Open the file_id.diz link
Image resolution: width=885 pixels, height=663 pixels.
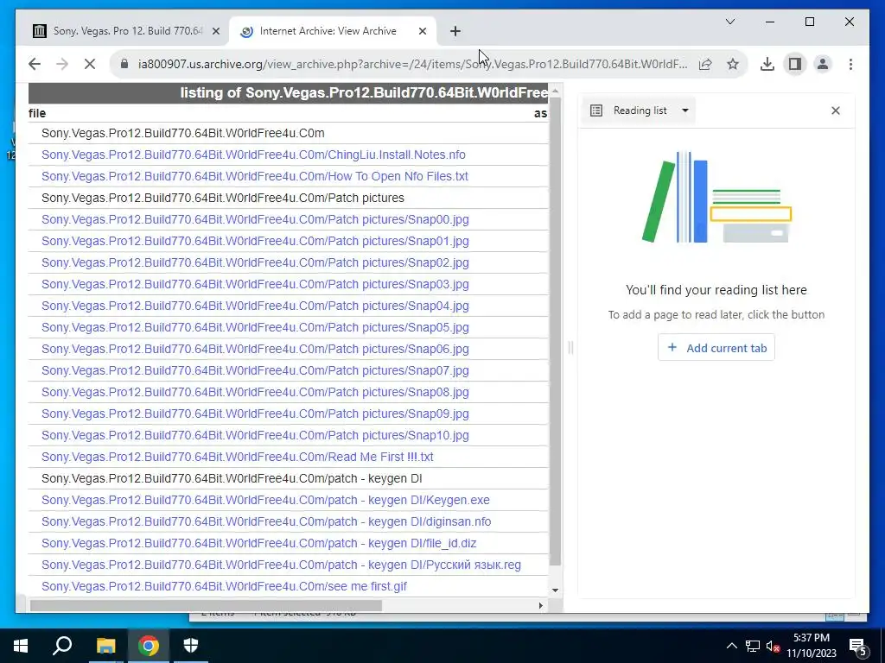tap(258, 543)
